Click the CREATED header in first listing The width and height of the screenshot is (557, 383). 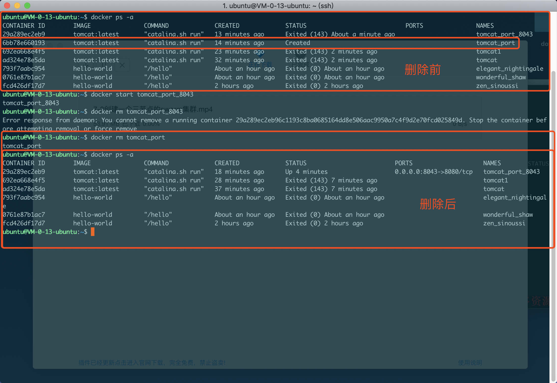[x=227, y=26]
